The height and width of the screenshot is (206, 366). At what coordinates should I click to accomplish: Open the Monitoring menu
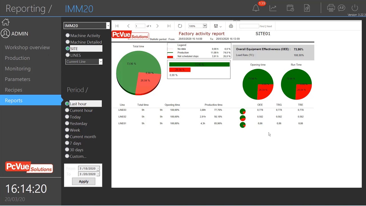[x=18, y=69]
